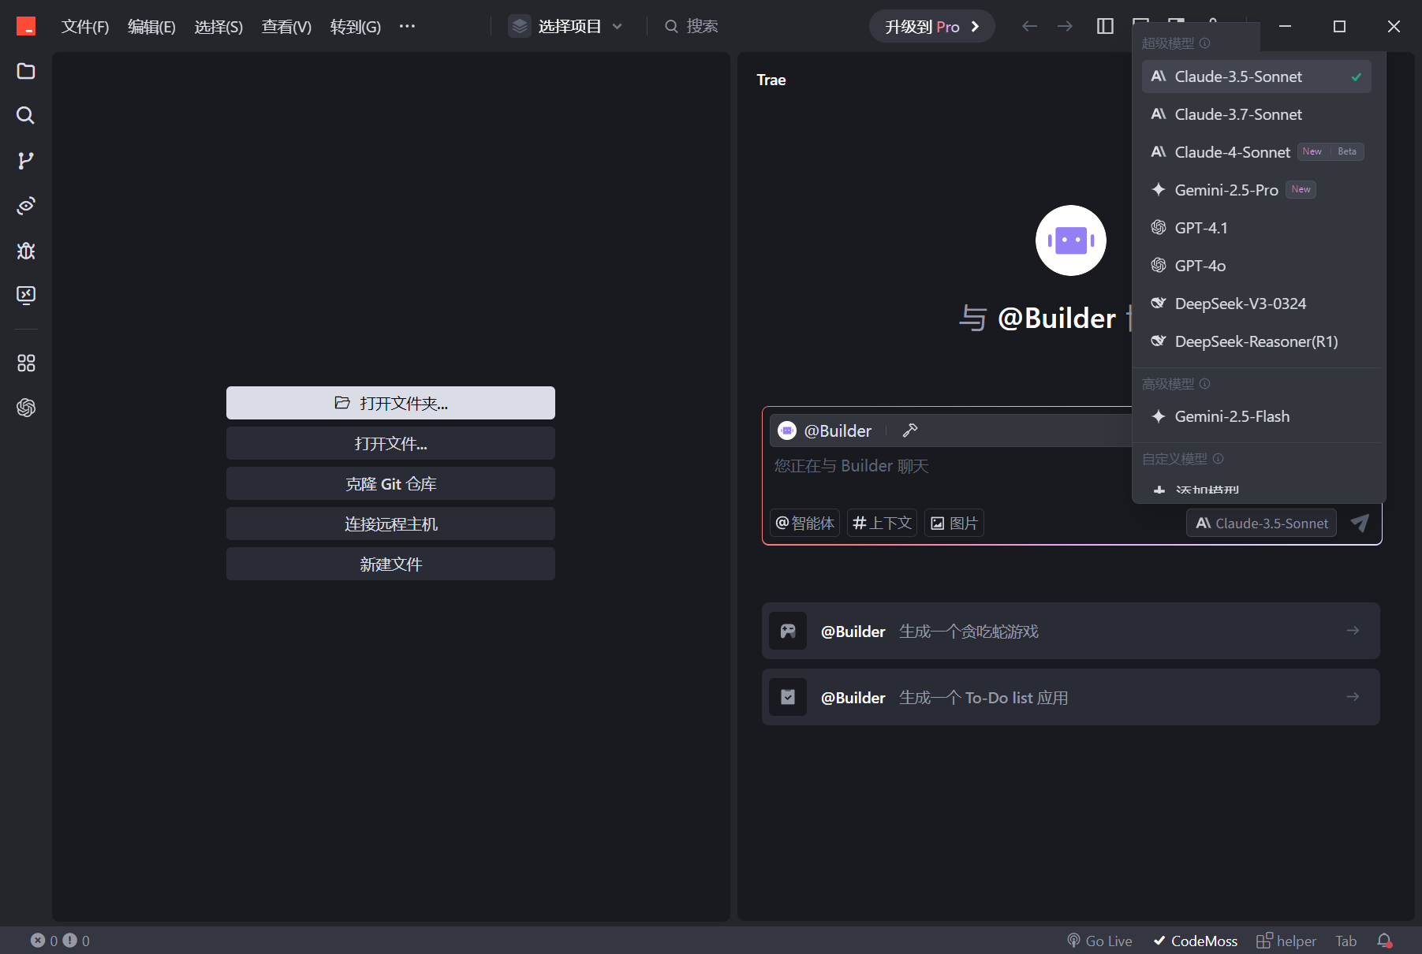Click the red Trae logo icon
Screen dimensions: 1422x954
pos(26,27)
